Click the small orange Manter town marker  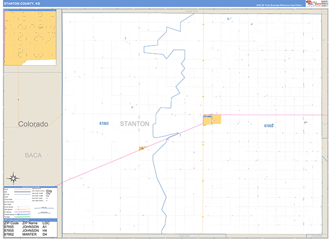(x=142, y=149)
